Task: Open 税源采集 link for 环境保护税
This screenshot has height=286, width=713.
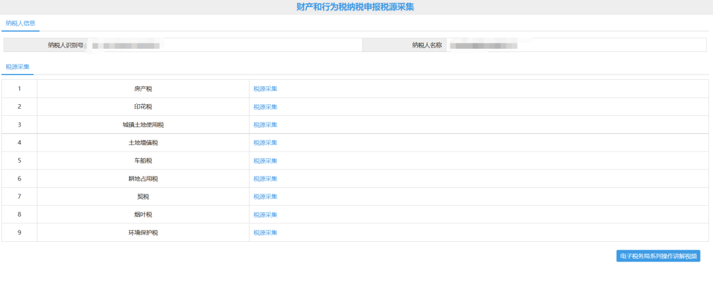Action: (265, 233)
